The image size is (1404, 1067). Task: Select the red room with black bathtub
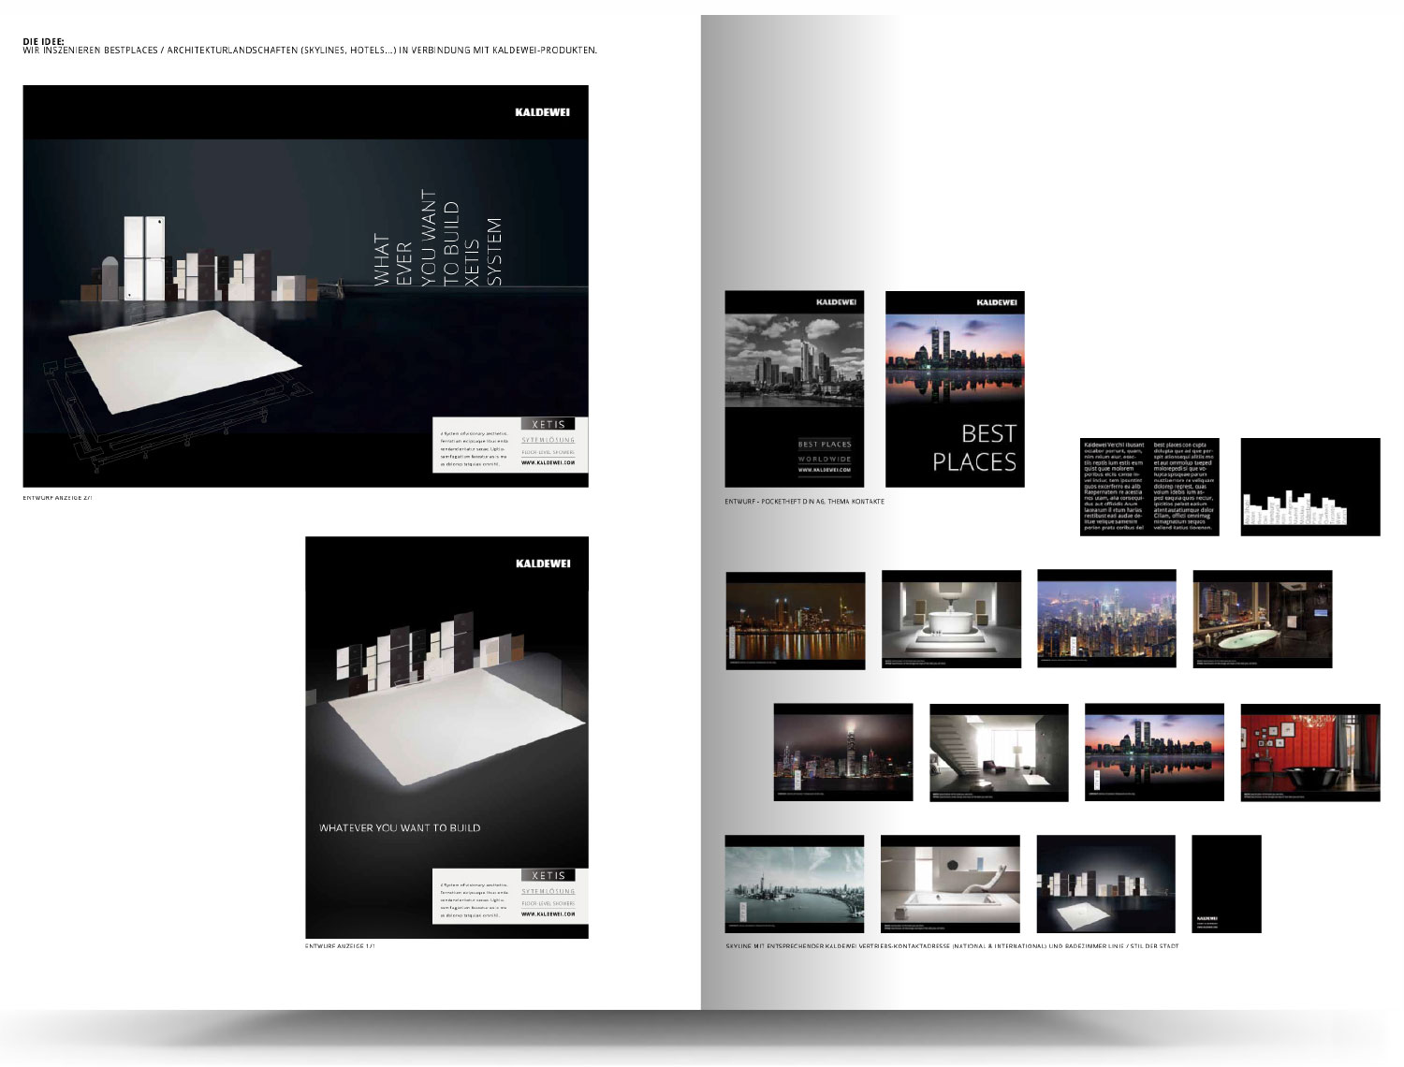(x=1310, y=753)
